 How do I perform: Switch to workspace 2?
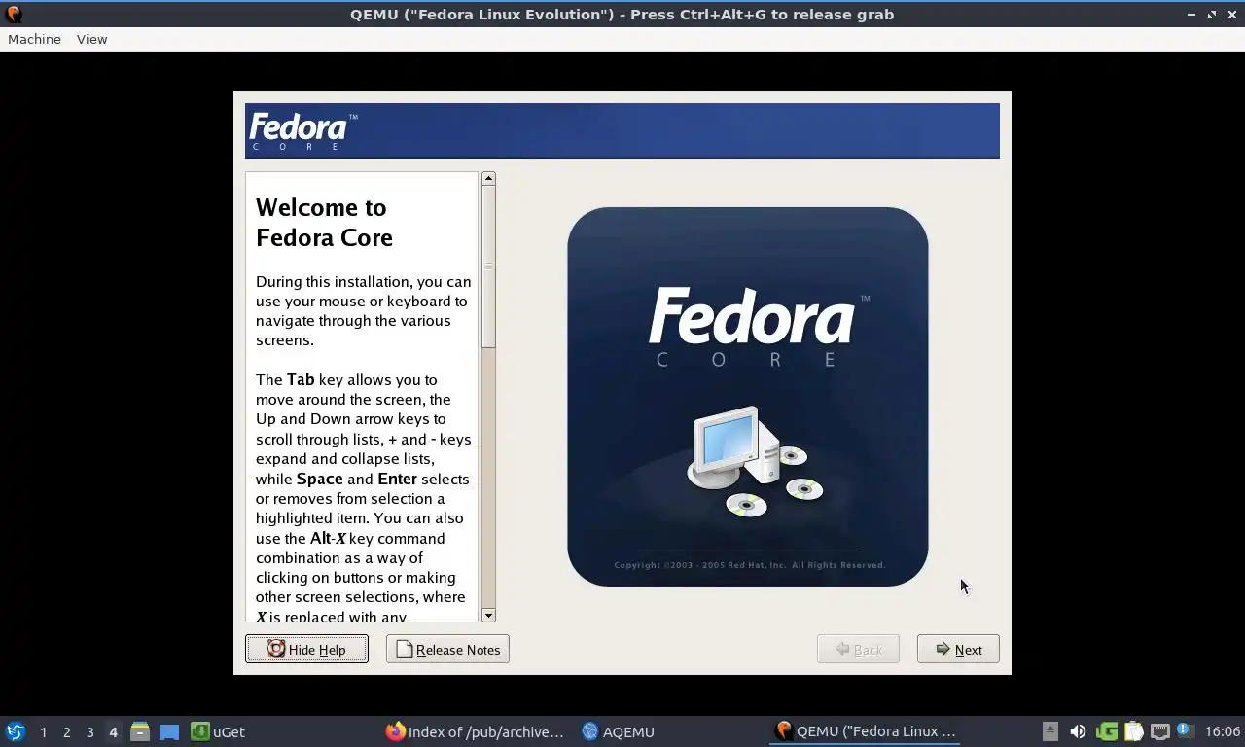pos(66,731)
